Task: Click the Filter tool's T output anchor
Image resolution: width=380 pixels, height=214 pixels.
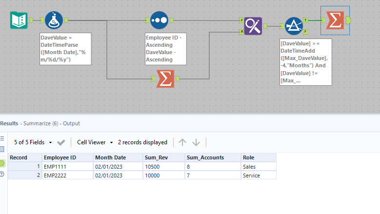Action: (x=305, y=20)
